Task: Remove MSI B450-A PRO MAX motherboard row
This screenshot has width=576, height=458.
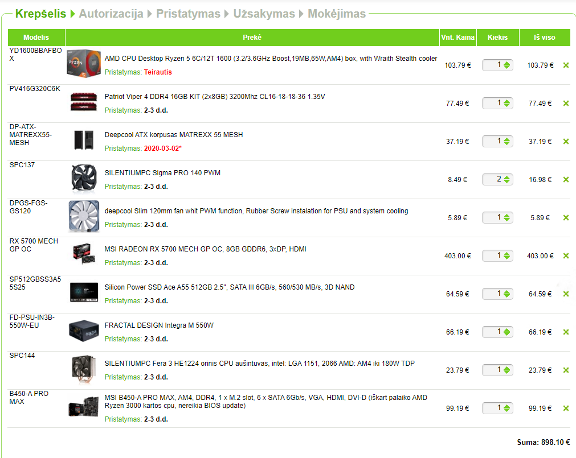Action: pos(566,409)
